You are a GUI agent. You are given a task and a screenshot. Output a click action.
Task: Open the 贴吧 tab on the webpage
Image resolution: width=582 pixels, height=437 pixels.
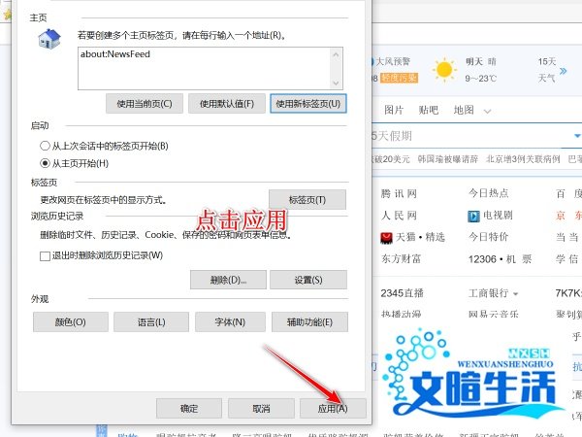429,110
